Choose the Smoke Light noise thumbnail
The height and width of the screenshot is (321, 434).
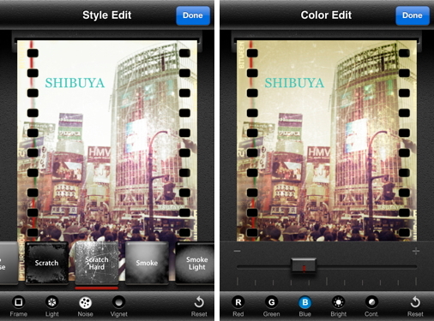(195, 263)
